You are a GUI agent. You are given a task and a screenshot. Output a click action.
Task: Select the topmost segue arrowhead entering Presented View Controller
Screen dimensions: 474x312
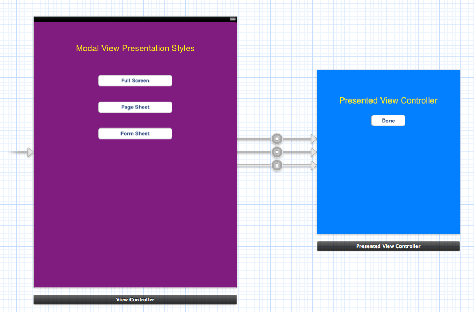click(313, 139)
